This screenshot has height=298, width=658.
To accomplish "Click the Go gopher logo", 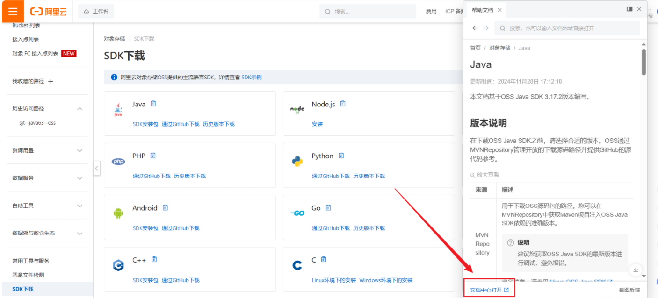I will pyautogui.click(x=297, y=213).
